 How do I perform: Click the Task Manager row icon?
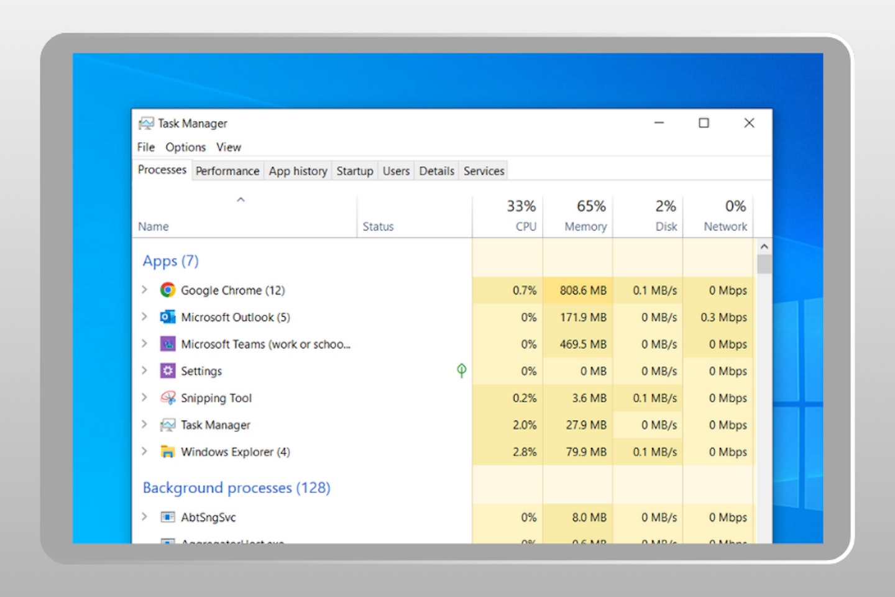click(167, 425)
